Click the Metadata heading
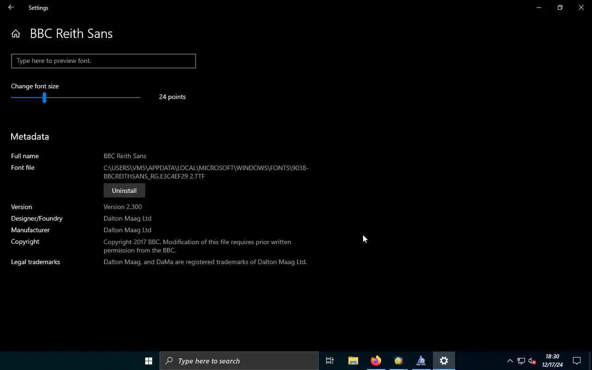Screen dimensions: 592x370 point(30,136)
